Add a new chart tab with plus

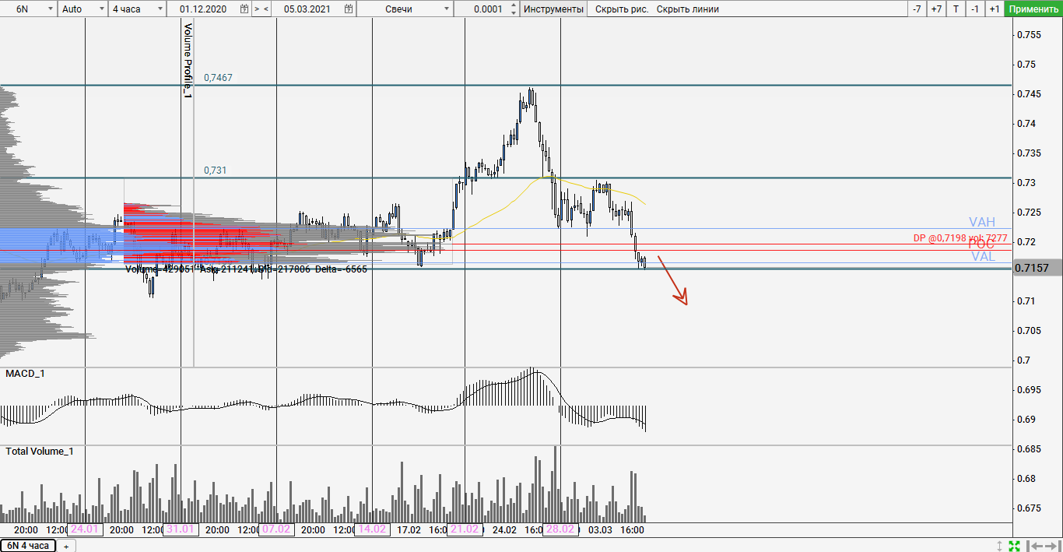[x=66, y=546]
